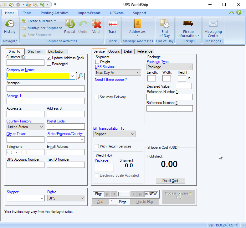Image resolution: width=246 pixels, height=228 pixels.
Task: Open the UPS.com ribbon tab
Action: (117, 13)
